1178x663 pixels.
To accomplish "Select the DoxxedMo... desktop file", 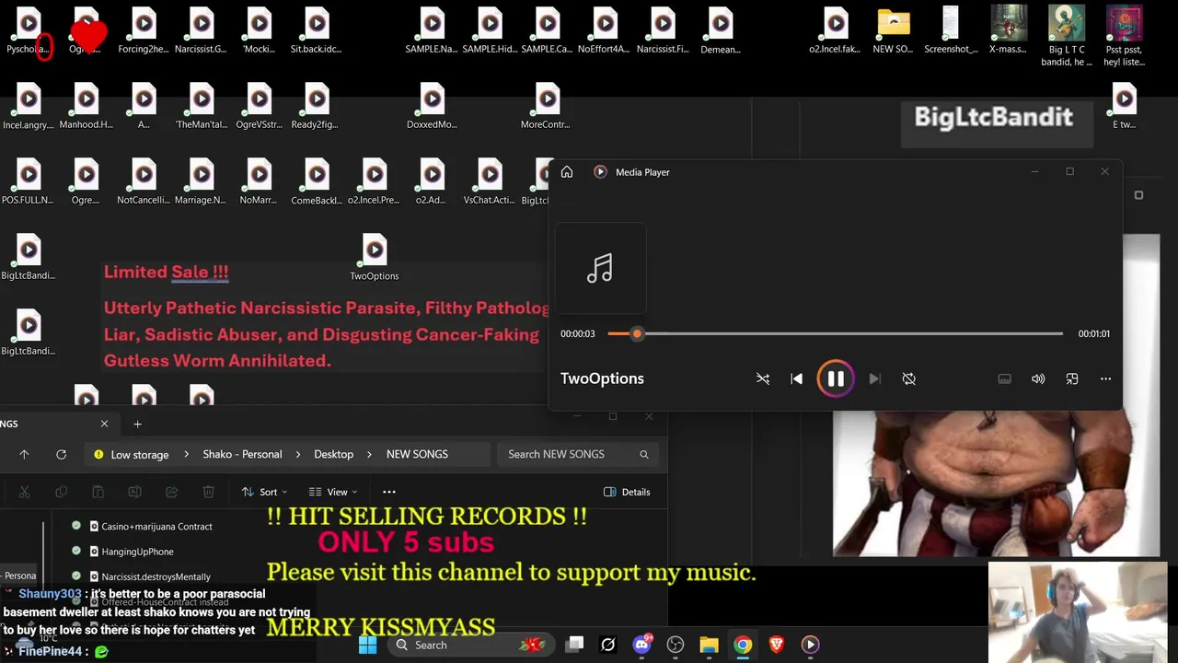I will pyautogui.click(x=433, y=106).
